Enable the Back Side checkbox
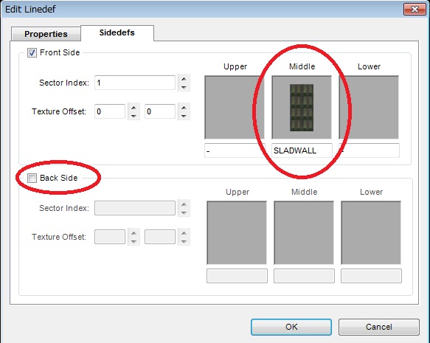Viewport: 430px width, 343px height. (x=32, y=178)
